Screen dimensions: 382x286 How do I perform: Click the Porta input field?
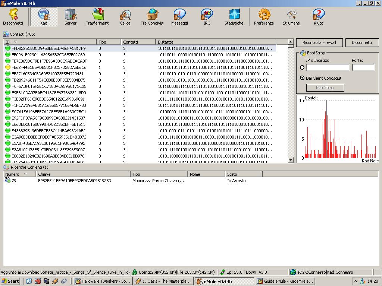(x=363, y=67)
